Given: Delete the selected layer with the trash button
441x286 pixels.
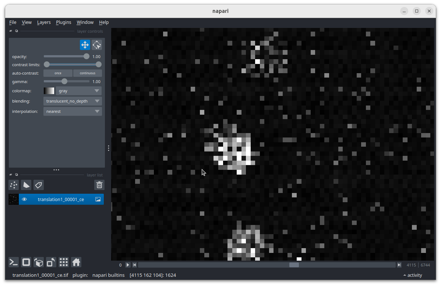Looking at the screenshot, I should point(99,185).
